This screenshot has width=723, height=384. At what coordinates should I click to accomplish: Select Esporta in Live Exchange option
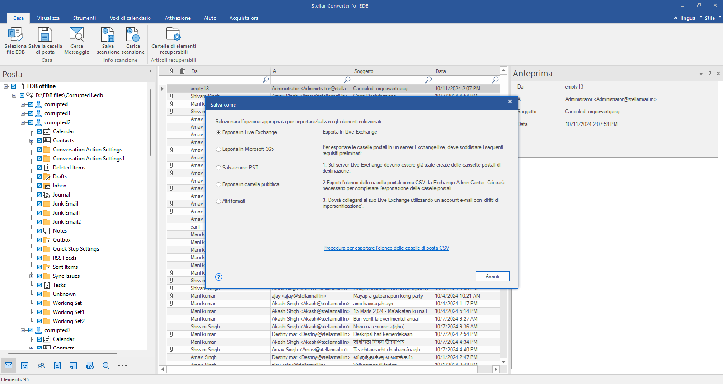pos(246,132)
